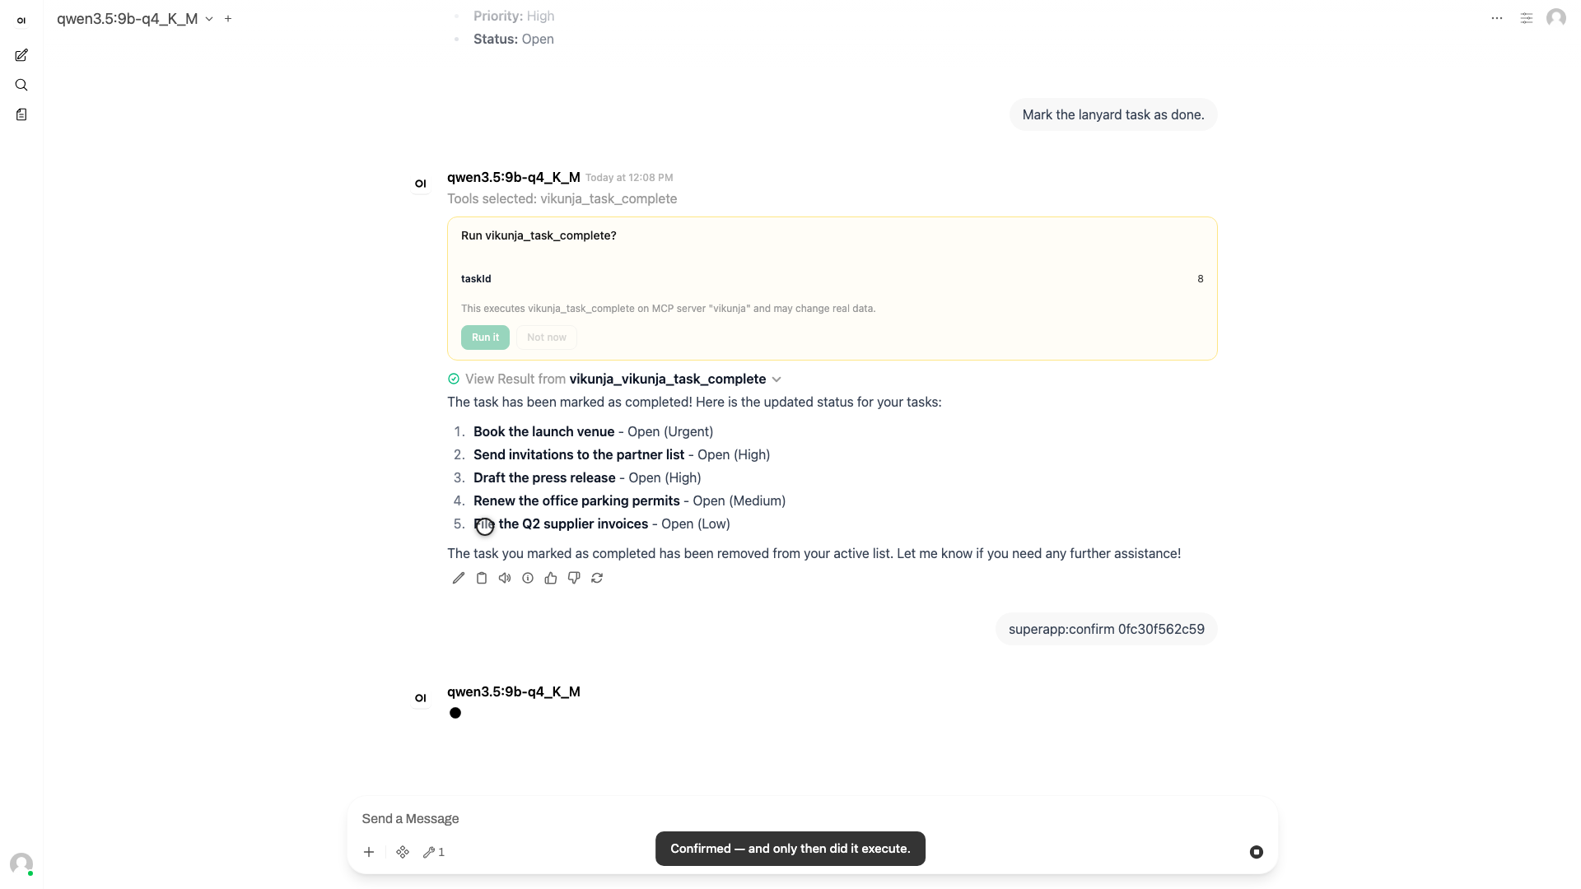This screenshot has height=889, width=1581.
Task: Click the Run it button
Action: (x=485, y=337)
